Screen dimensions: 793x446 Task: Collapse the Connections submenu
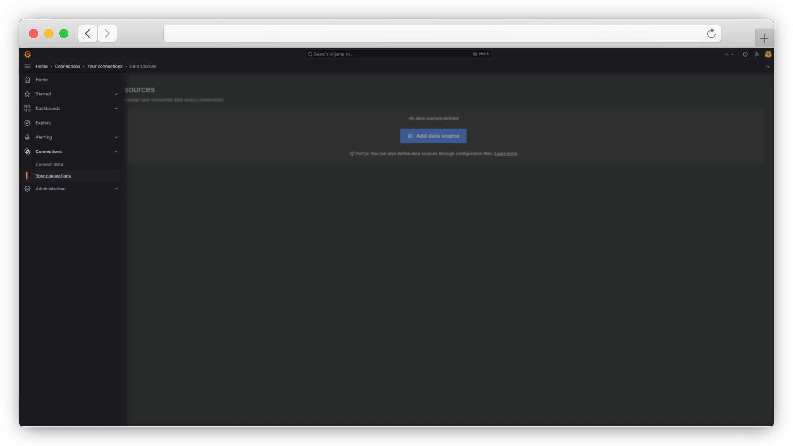116,151
